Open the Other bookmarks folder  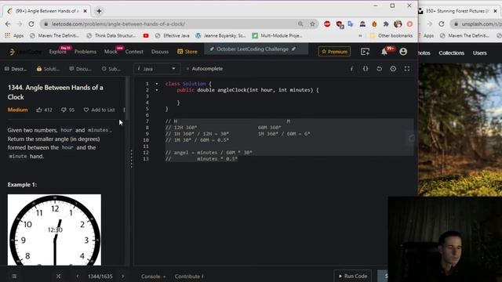(391, 36)
